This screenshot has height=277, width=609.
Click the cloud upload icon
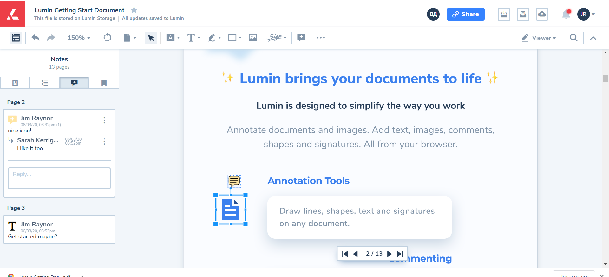pyautogui.click(x=542, y=14)
